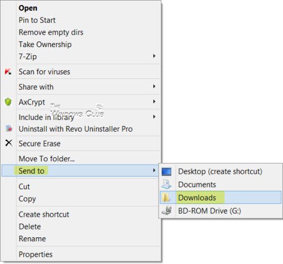Click the yellow Downloads folder icon
The height and width of the screenshot is (264, 283).
click(166, 198)
